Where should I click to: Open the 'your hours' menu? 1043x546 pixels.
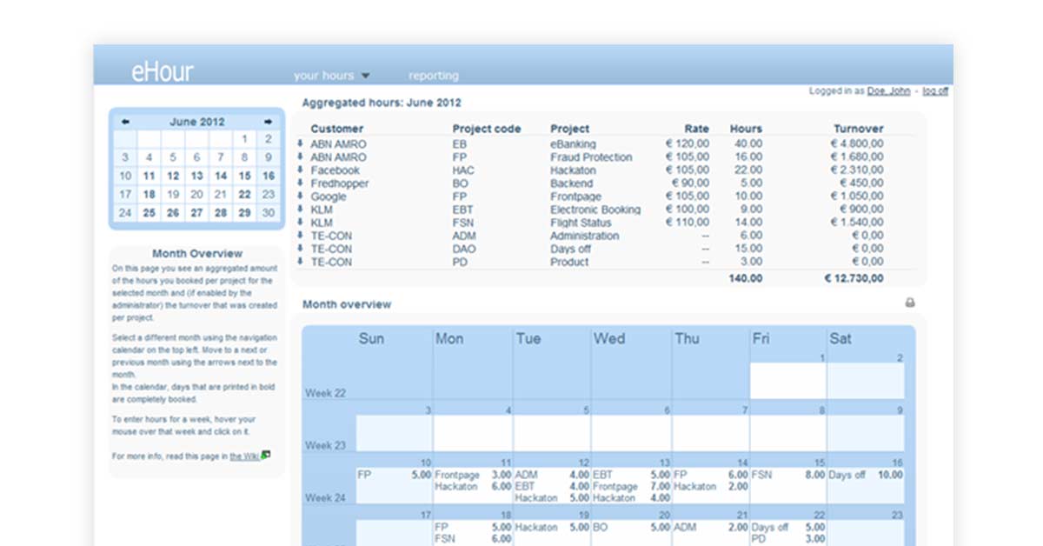tap(332, 76)
